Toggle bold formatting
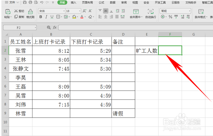Screen dimensions: 213x136 pyautogui.click(x=41, y=17)
